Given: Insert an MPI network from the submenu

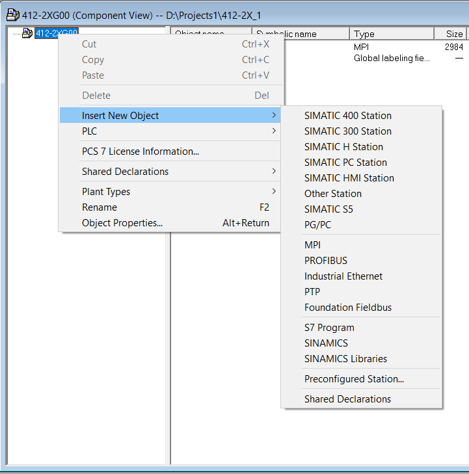Looking at the screenshot, I should click(362, 245).
